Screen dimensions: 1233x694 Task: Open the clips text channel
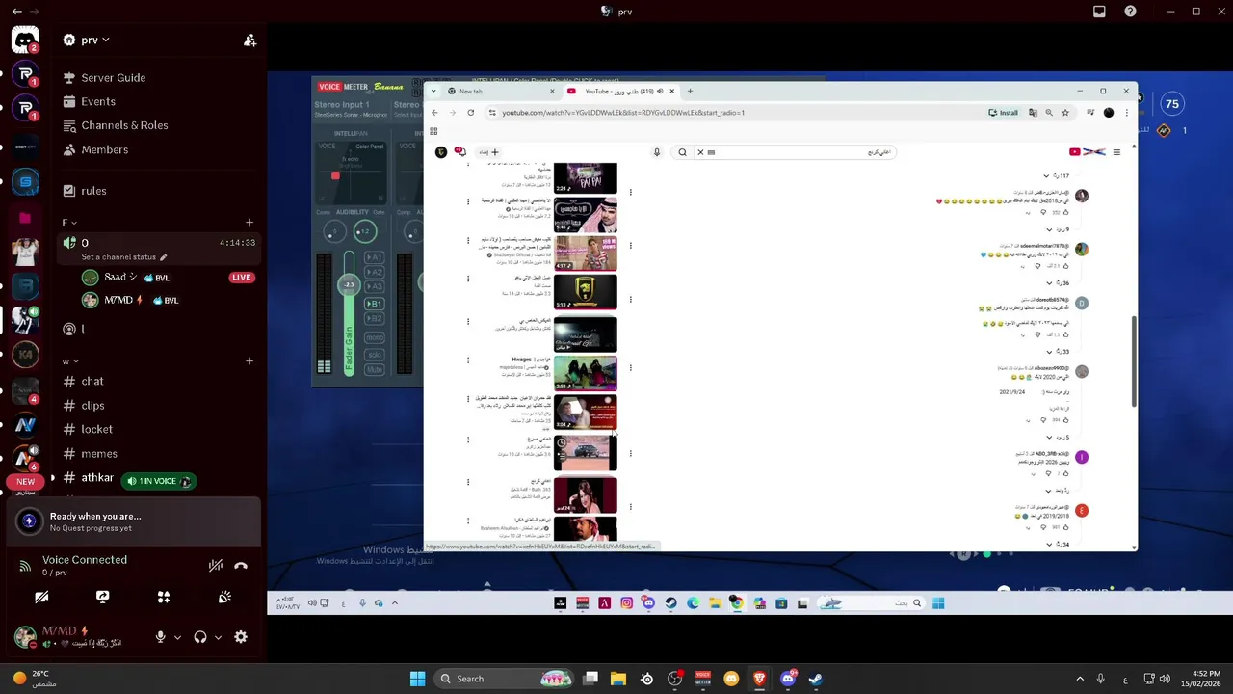click(x=92, y=406)
